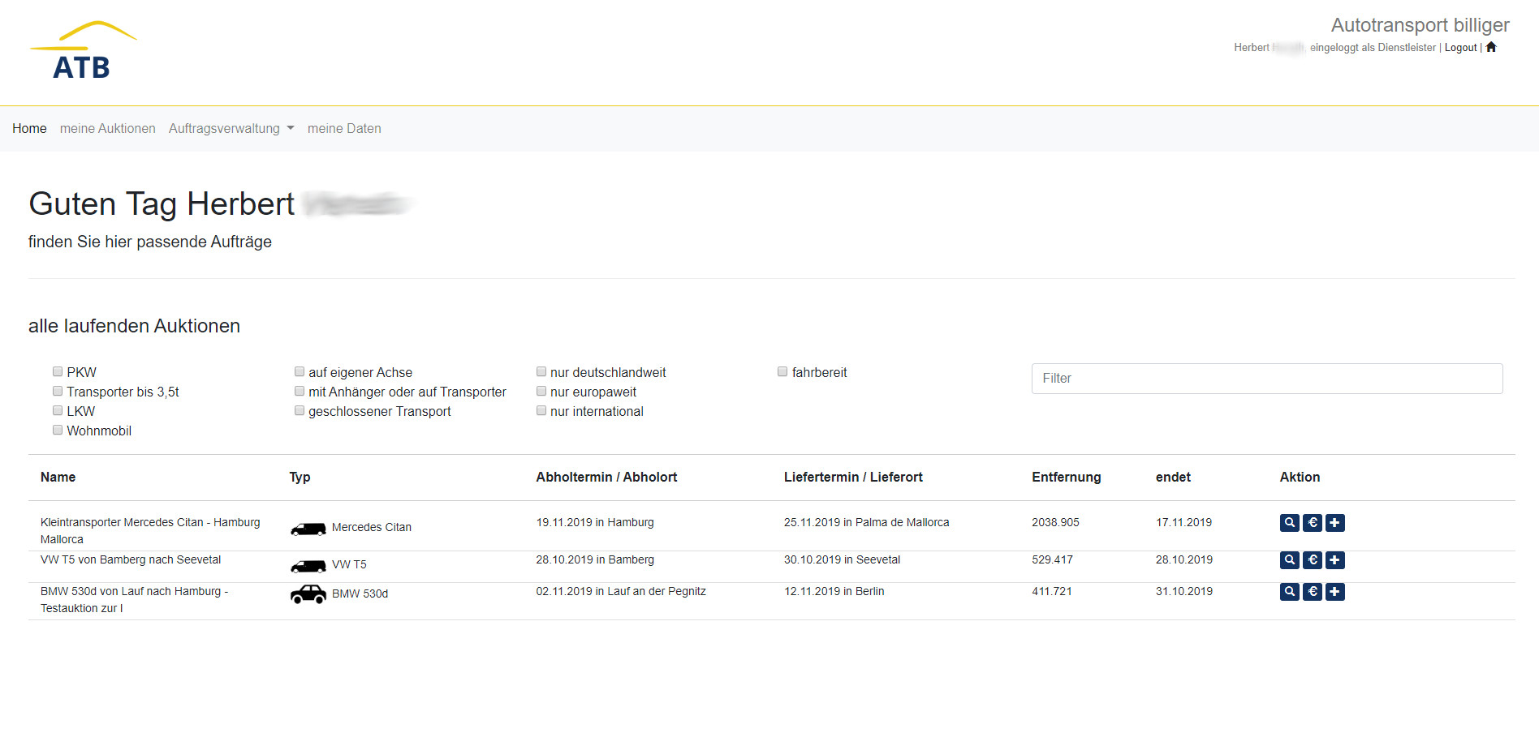The height and width of the screenshot is (737, 1539).
Task: Click the euro icon for BMW 530d auction
Action: pos(1312,592)
